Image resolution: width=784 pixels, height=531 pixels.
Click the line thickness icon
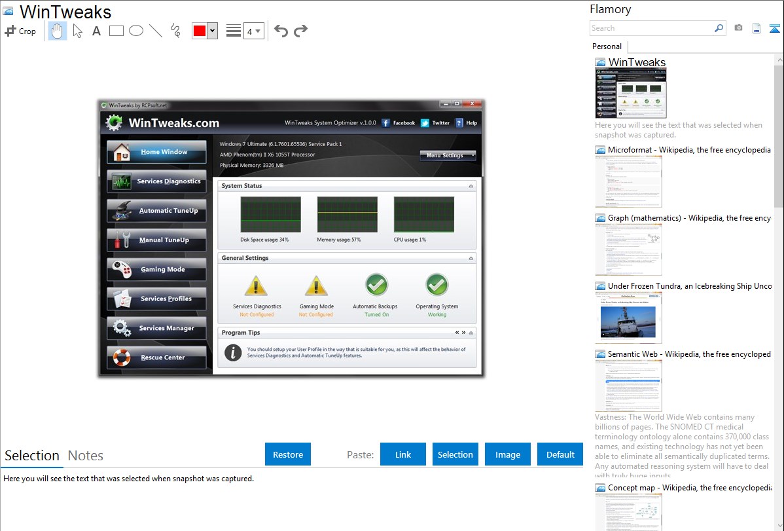(x=234, y=31)
